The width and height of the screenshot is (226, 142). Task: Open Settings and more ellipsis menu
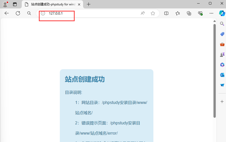click(211, 13)
